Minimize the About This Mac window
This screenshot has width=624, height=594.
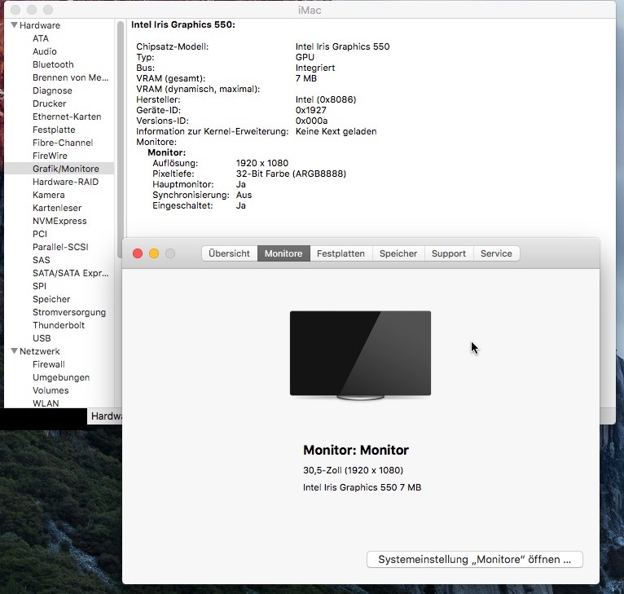click(x=154, y=253)
